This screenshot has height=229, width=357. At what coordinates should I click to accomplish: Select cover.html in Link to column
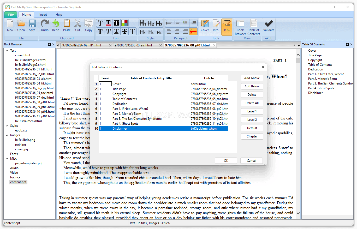click(x=209, y=84)
